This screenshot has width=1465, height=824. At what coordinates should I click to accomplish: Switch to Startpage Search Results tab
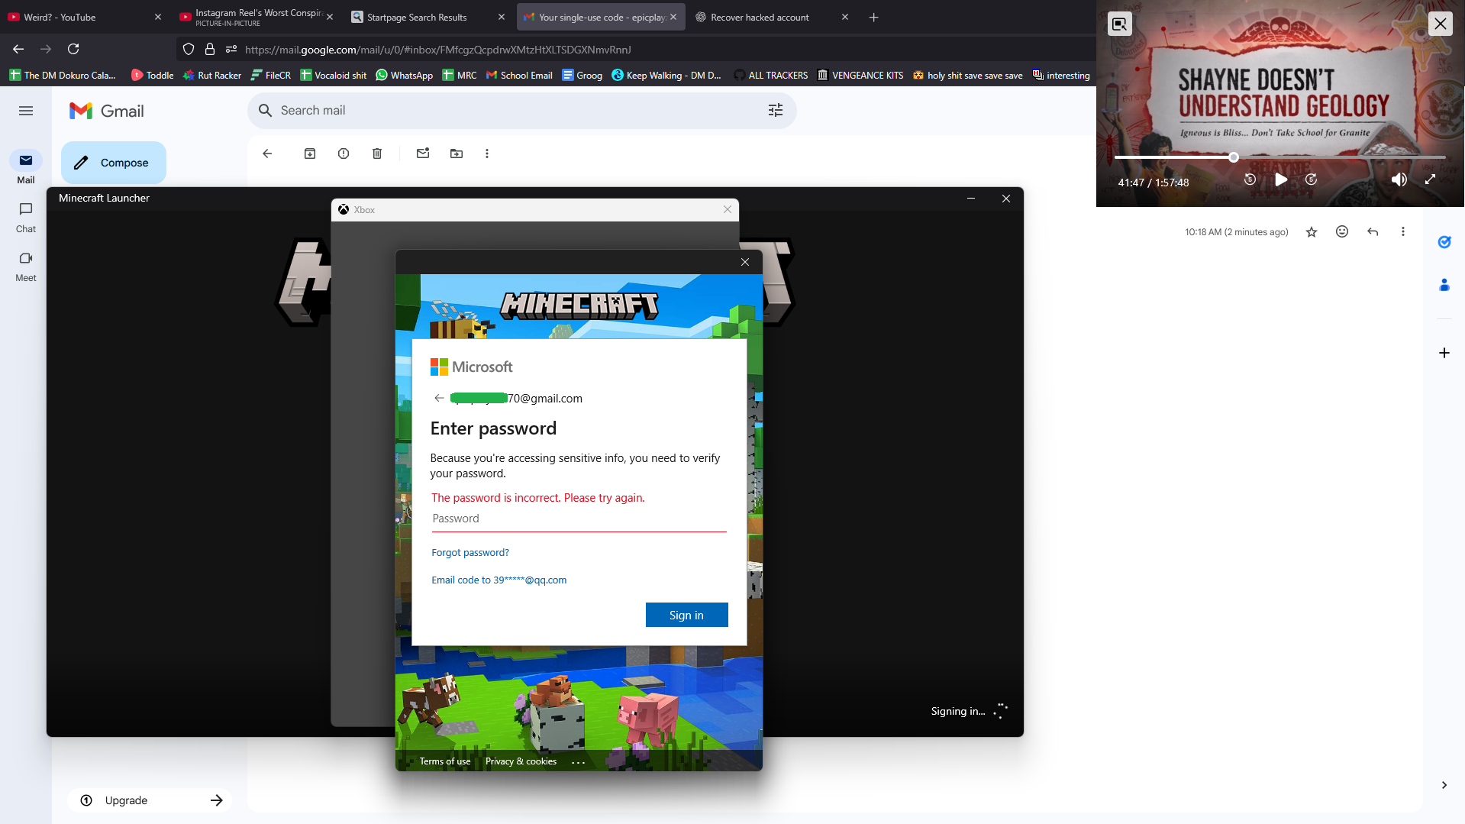click(429, 17)
